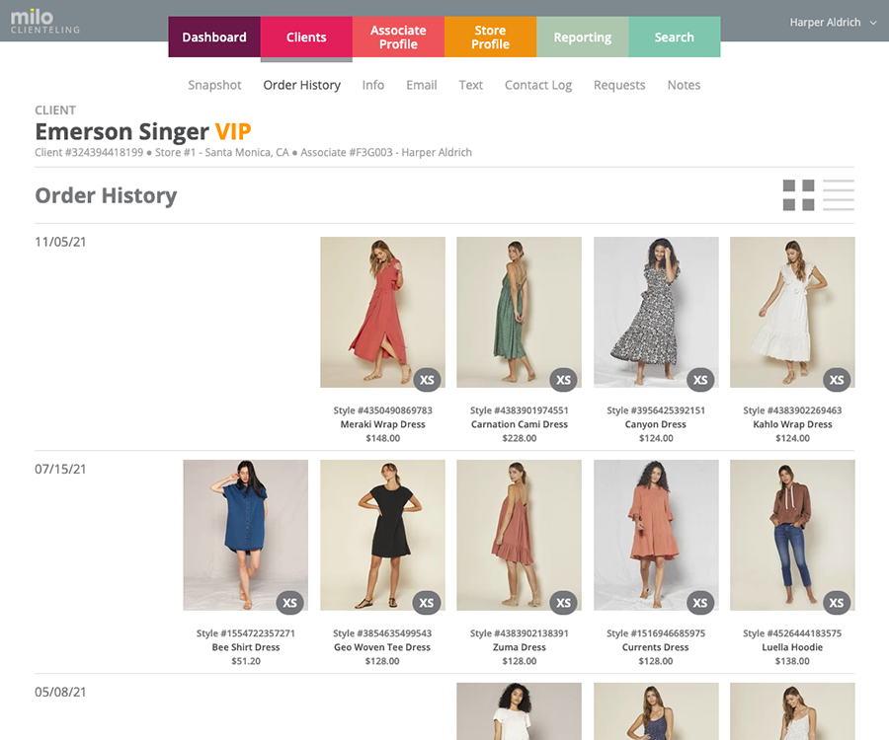Click the Emerson Singer client name
Screen dimensions: 889x740
click(121, 132)
